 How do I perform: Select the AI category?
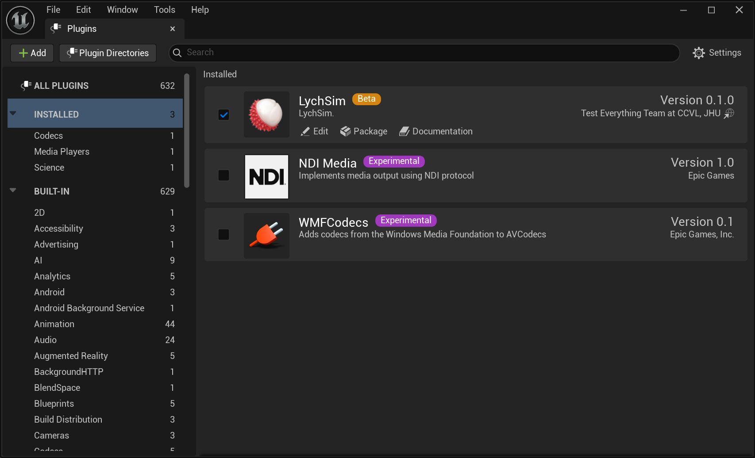[x=95, y=260]
